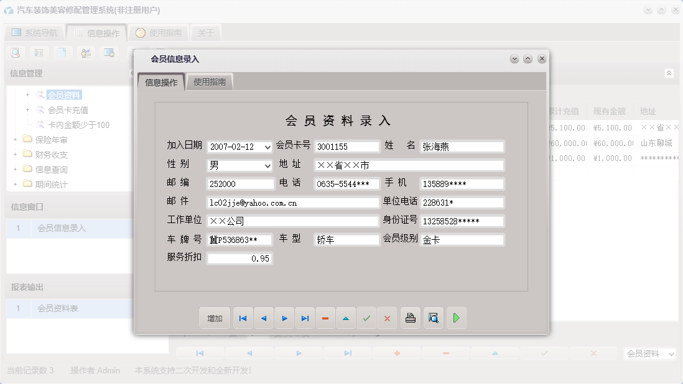Click the 增加 button to add a record
The width and height of the screenshot is (683, 384).
[214, 318]
